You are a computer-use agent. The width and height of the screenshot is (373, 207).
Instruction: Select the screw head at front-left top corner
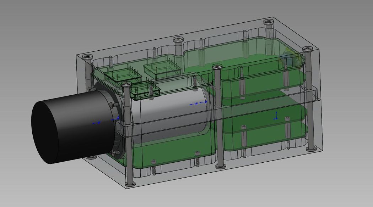[x=87, y=57]
